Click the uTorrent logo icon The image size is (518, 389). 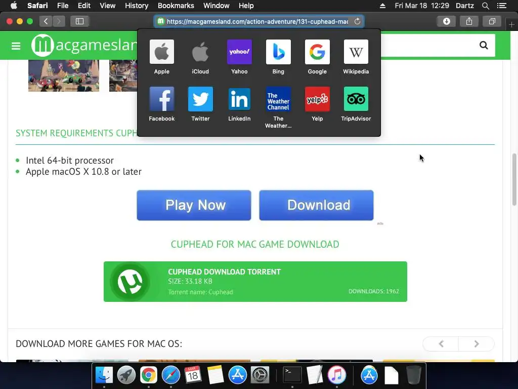click(x=130, y=282)
